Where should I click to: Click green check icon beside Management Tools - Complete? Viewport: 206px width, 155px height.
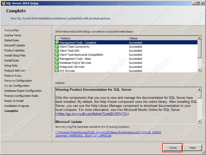[57, 42]
